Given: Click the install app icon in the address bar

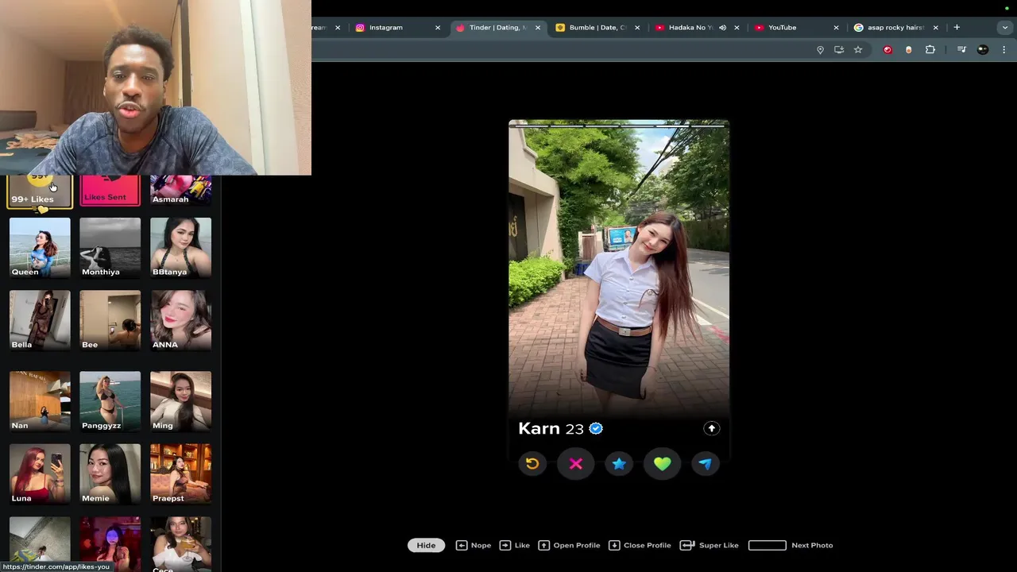Looking at the screenshot, I should point(839,49).
